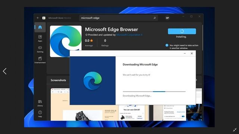Click the installer download progress bar
This screenshot has width=239, height=134.
tap(154, 92)
